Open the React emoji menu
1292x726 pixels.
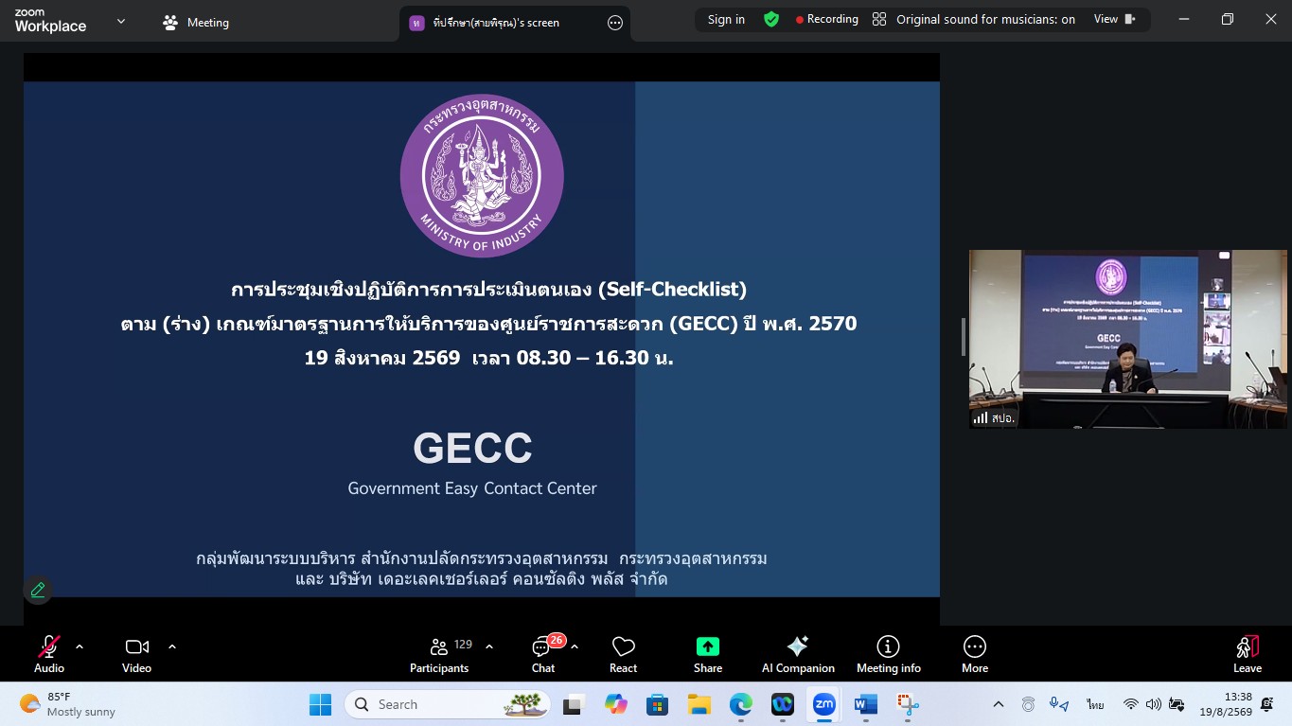(623, 654)
